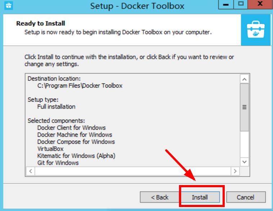Click the Kitematic for Windows (Alpha) line
This screenshot has height=211, width=273.
76,156
